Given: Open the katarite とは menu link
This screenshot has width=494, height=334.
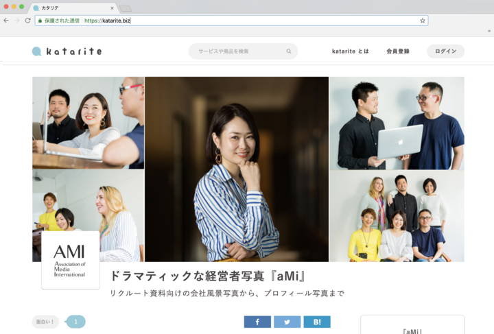Looking at the screenshot, I should click(351, 51).
